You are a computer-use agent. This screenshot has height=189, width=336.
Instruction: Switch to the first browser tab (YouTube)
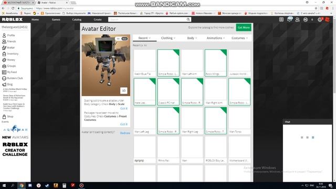click(x=18, y=3)
